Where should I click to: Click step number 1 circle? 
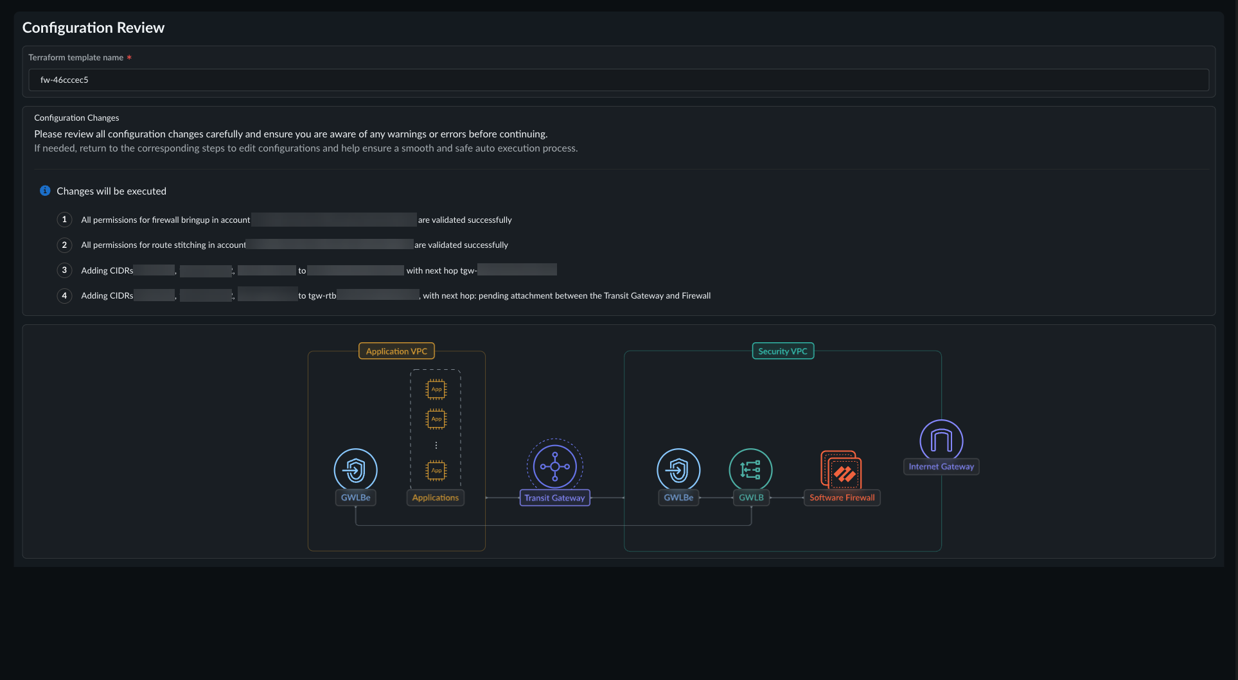click(x=64, y=220)
